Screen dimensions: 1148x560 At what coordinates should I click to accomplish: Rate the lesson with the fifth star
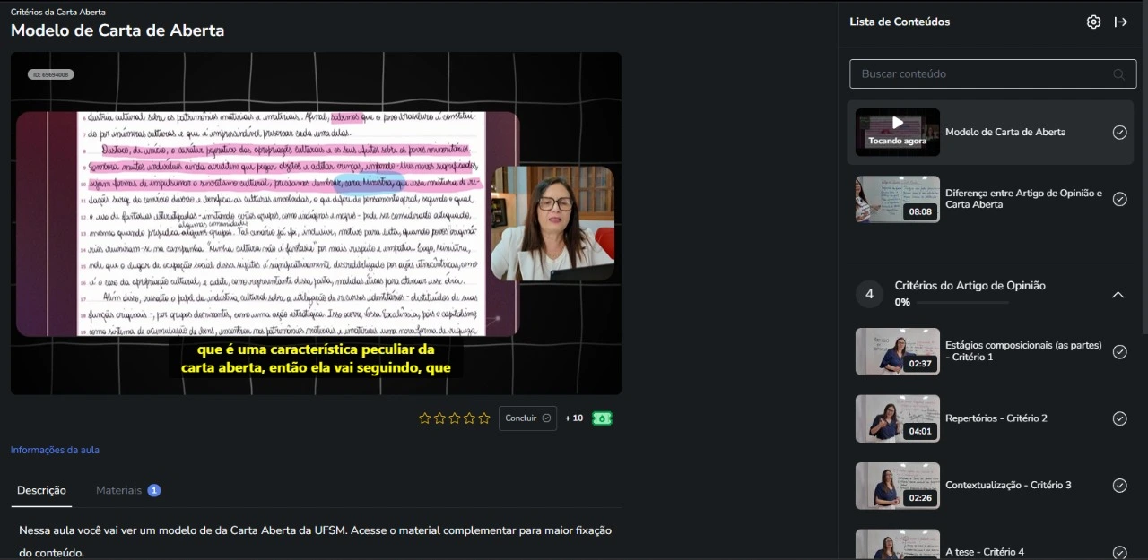click(x=484, y=418)
